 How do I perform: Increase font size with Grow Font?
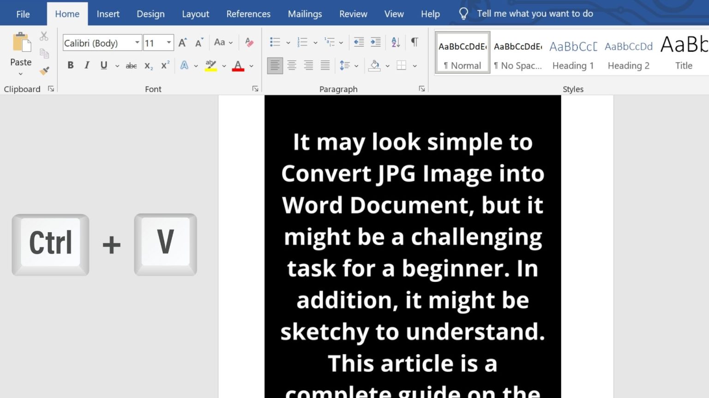coord(183,43)
